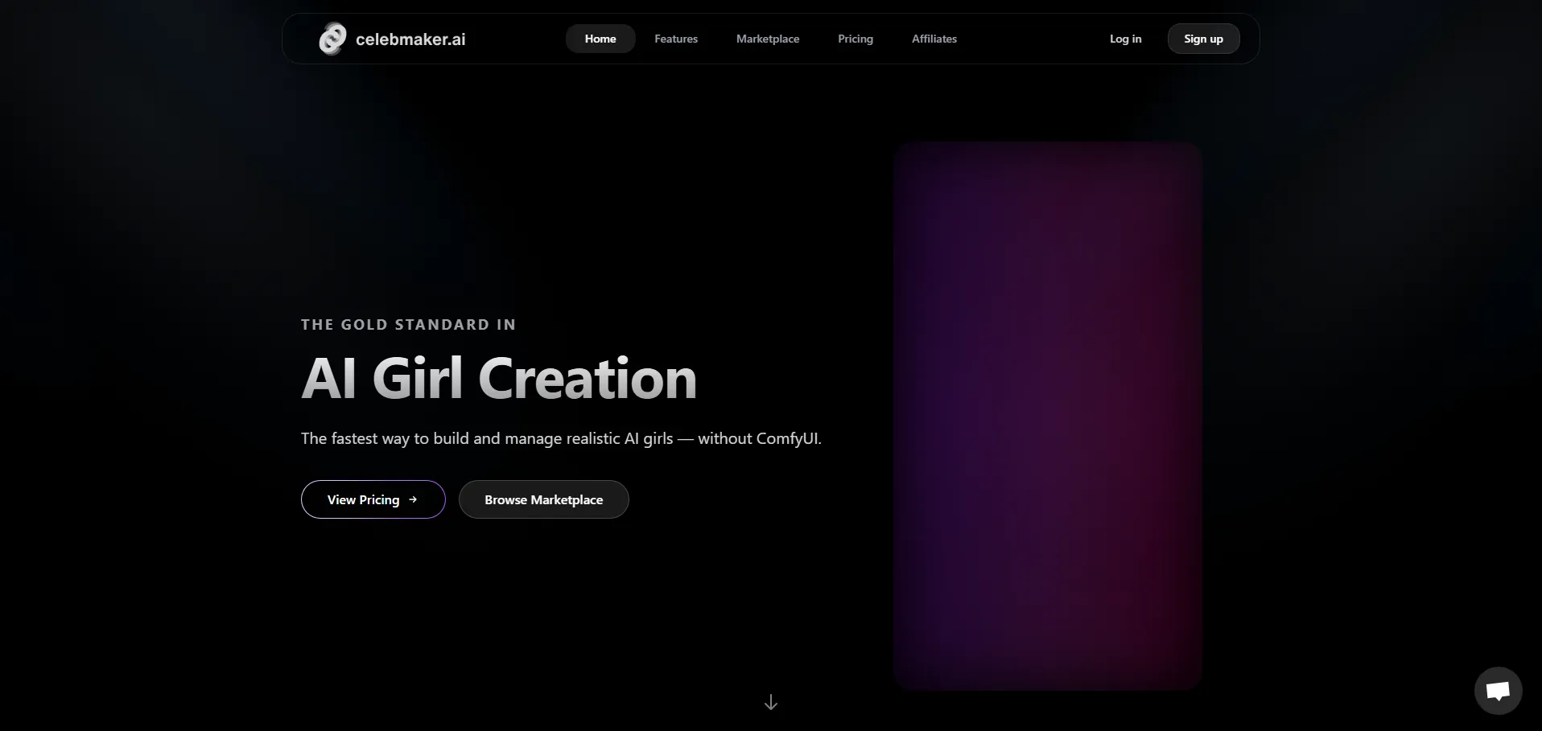This screenshot has height=731, width=1542.
Task: Click the celebmaker.ai chain logo icon
Action: (332, 39)
